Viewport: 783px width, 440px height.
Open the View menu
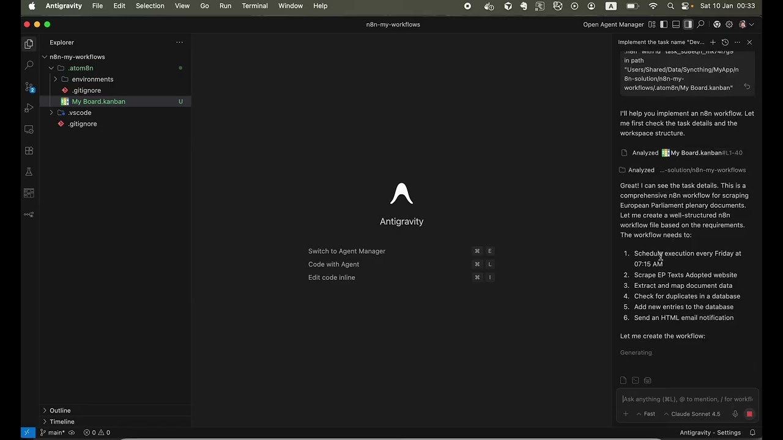pyautogui.click(x=182, y=6)
